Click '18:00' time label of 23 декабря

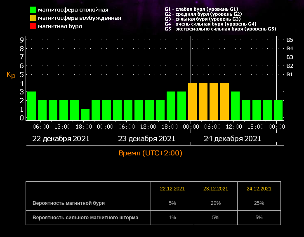point(170,127)
